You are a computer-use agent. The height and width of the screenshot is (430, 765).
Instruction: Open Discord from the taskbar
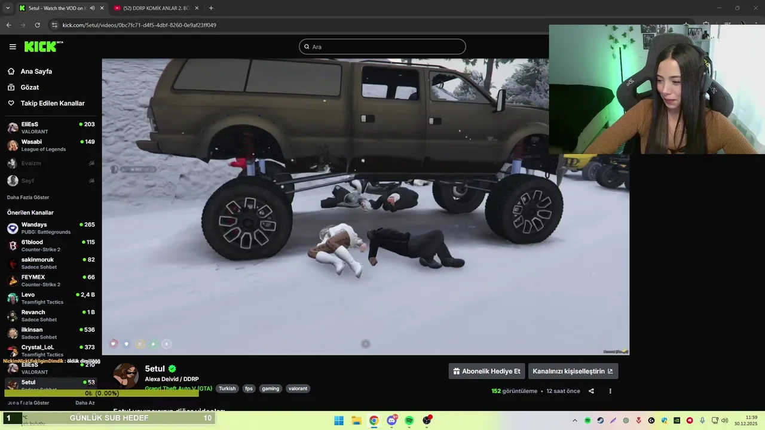[392, 420]
